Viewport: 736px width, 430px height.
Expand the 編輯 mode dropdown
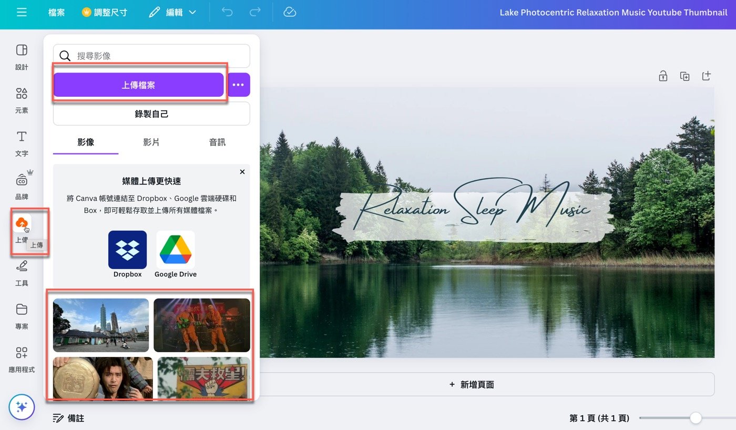(x=172, y=12)
